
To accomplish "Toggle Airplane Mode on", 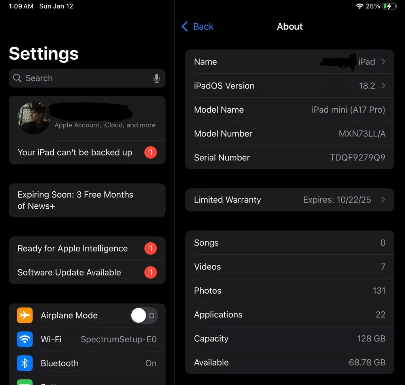I will 144,315.
